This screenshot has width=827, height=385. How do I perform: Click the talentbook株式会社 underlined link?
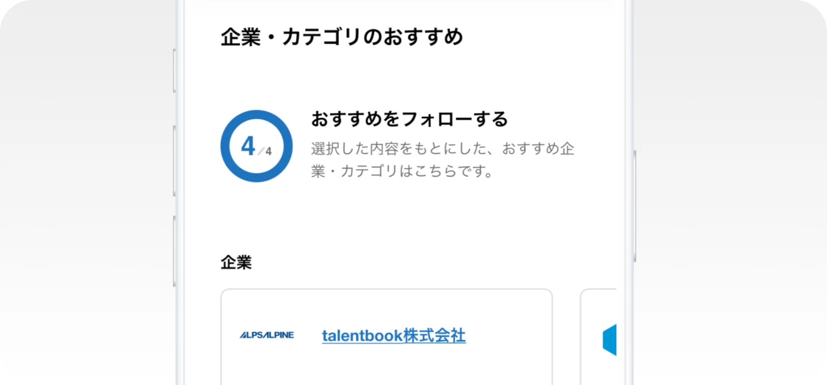click(x=393, y=336)
